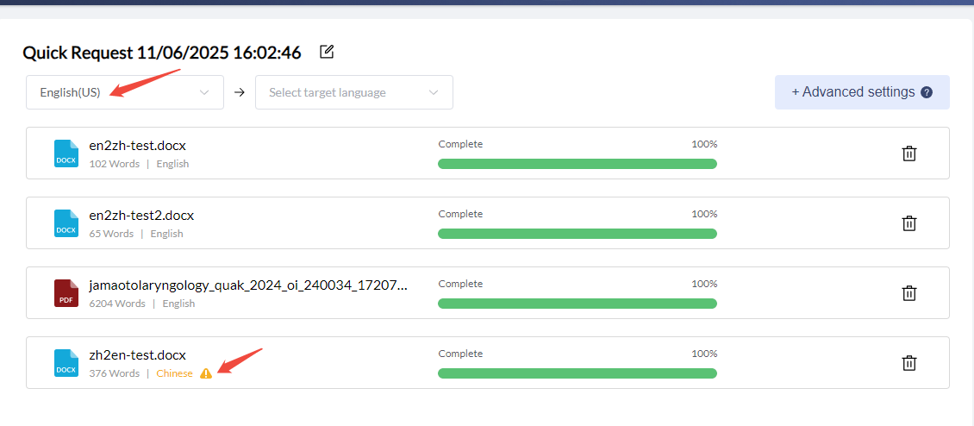
Task: Click the Quick Request title text
Action: (162, 53)
